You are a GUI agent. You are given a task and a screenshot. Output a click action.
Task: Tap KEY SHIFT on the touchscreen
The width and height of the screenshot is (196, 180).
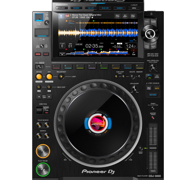click(125, 16)
